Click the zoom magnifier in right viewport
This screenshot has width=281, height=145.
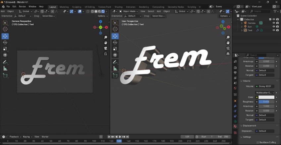pyautogui.click(x=228, y=37)
